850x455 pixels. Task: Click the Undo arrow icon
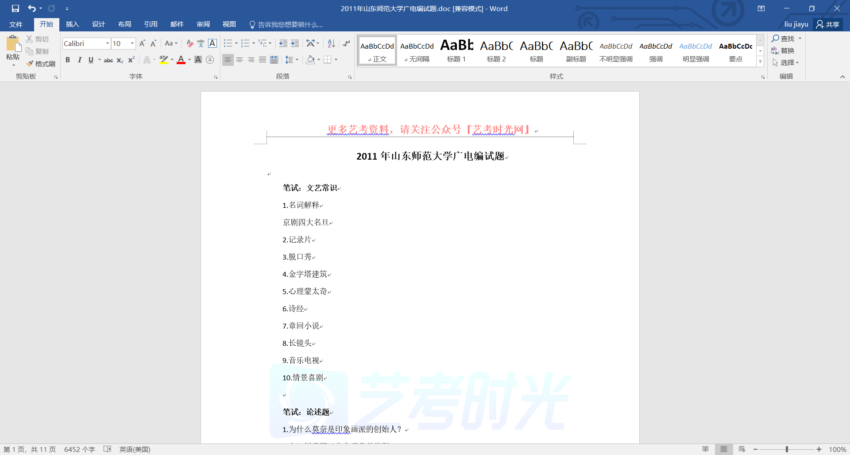31,8
